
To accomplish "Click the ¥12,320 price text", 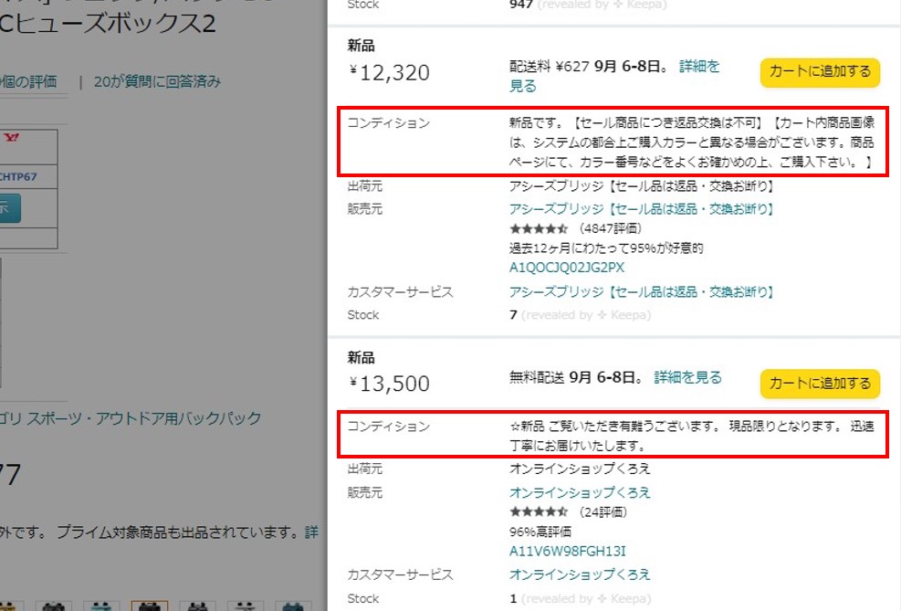I will pyautogui.click(x=389, y=72).
